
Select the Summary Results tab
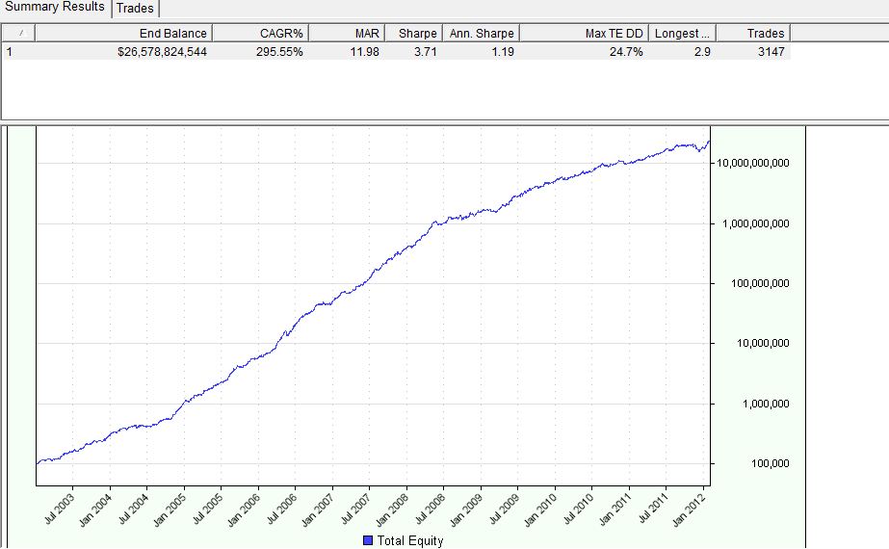[x=55, y=8]
